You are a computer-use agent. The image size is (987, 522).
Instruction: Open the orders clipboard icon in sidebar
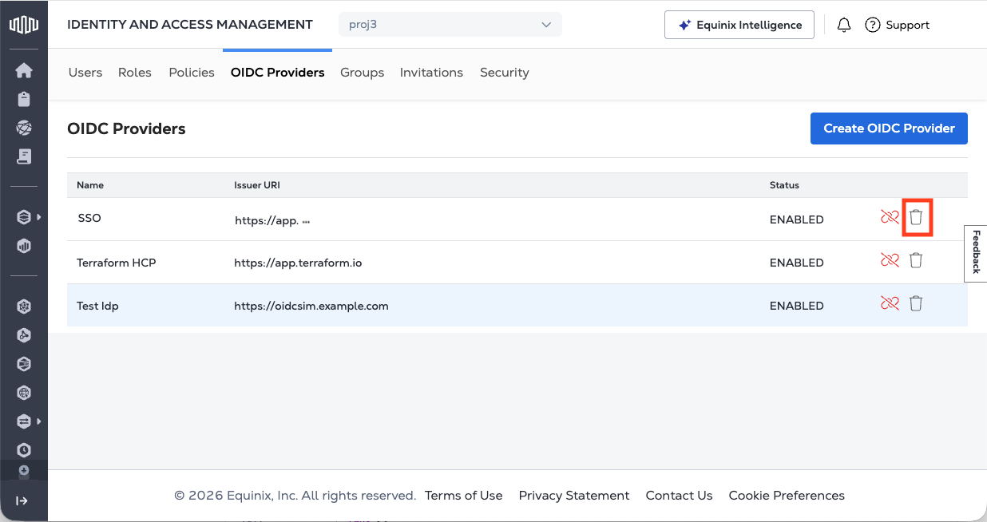click(24, 99)
